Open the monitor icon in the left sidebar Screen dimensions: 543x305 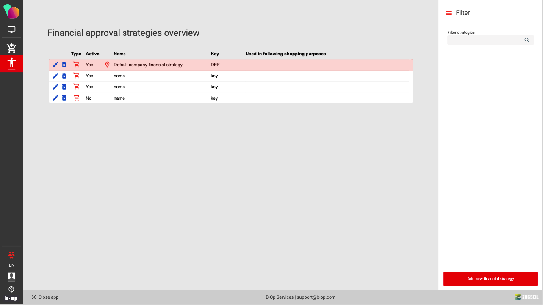11,30
